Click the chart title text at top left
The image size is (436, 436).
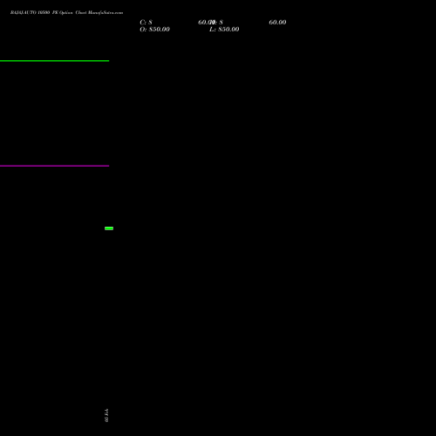coord(66,12)
